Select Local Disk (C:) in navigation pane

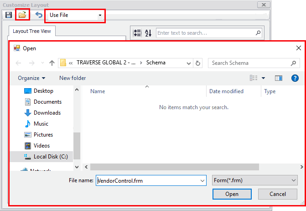(x=50, y=157)
